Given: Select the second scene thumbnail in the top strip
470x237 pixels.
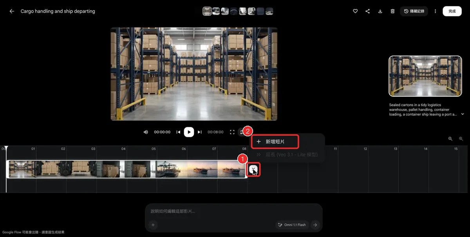Looking at the screenshot, I should [x=216, y=11].
